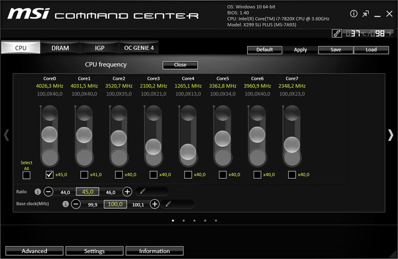
Task: Switch to the OC GENIE 4 tab
Action: tap(139, 48)
